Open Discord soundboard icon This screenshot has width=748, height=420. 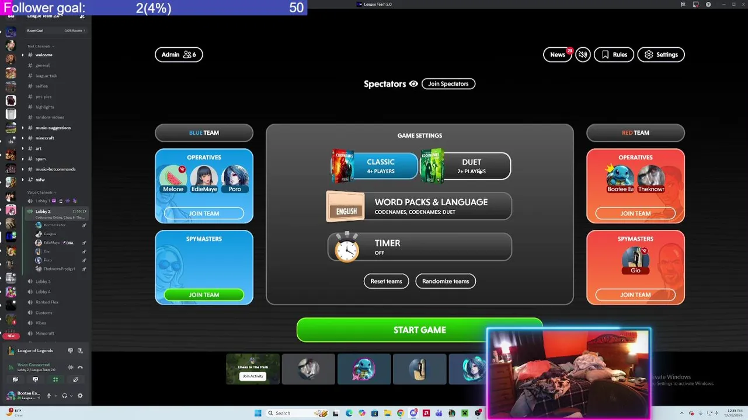(x=76, y=380)
